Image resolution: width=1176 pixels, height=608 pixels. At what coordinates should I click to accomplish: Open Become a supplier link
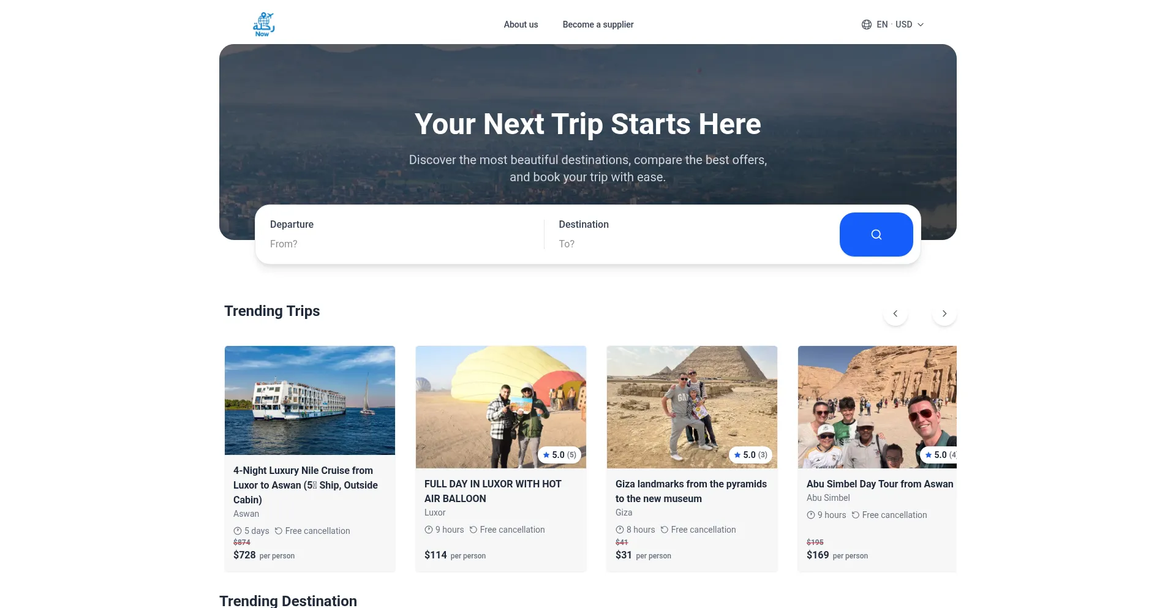coord(598,24)
